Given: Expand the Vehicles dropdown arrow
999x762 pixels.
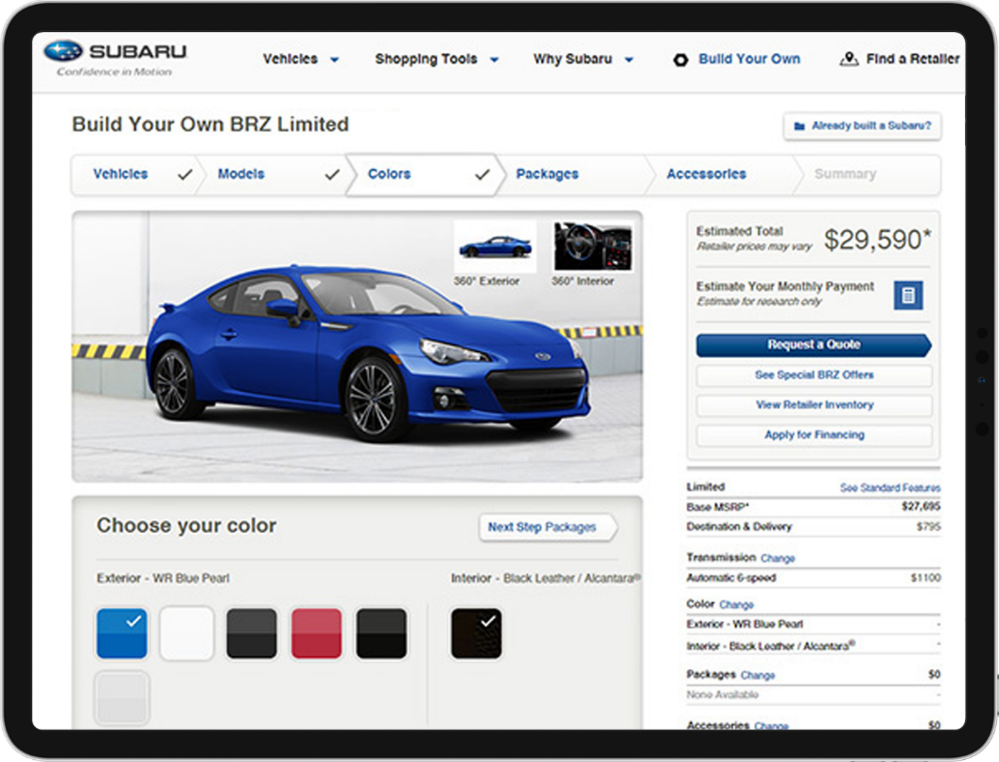Looking at the screenshot, I should tap(334, 60).
